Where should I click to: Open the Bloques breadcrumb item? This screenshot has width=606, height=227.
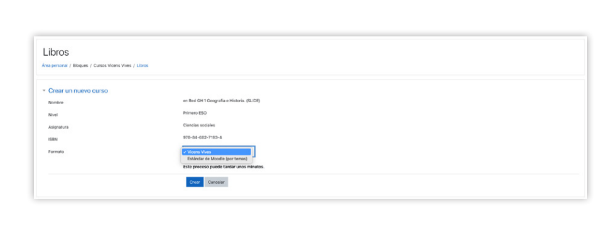[80, 66]
